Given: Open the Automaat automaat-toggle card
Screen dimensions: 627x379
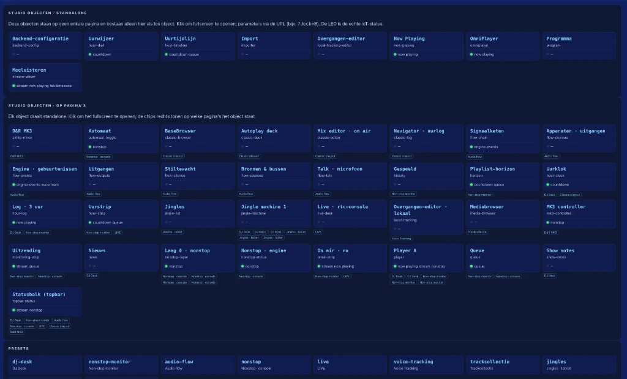Looking at the screenshot, I should tap(121, 138).
